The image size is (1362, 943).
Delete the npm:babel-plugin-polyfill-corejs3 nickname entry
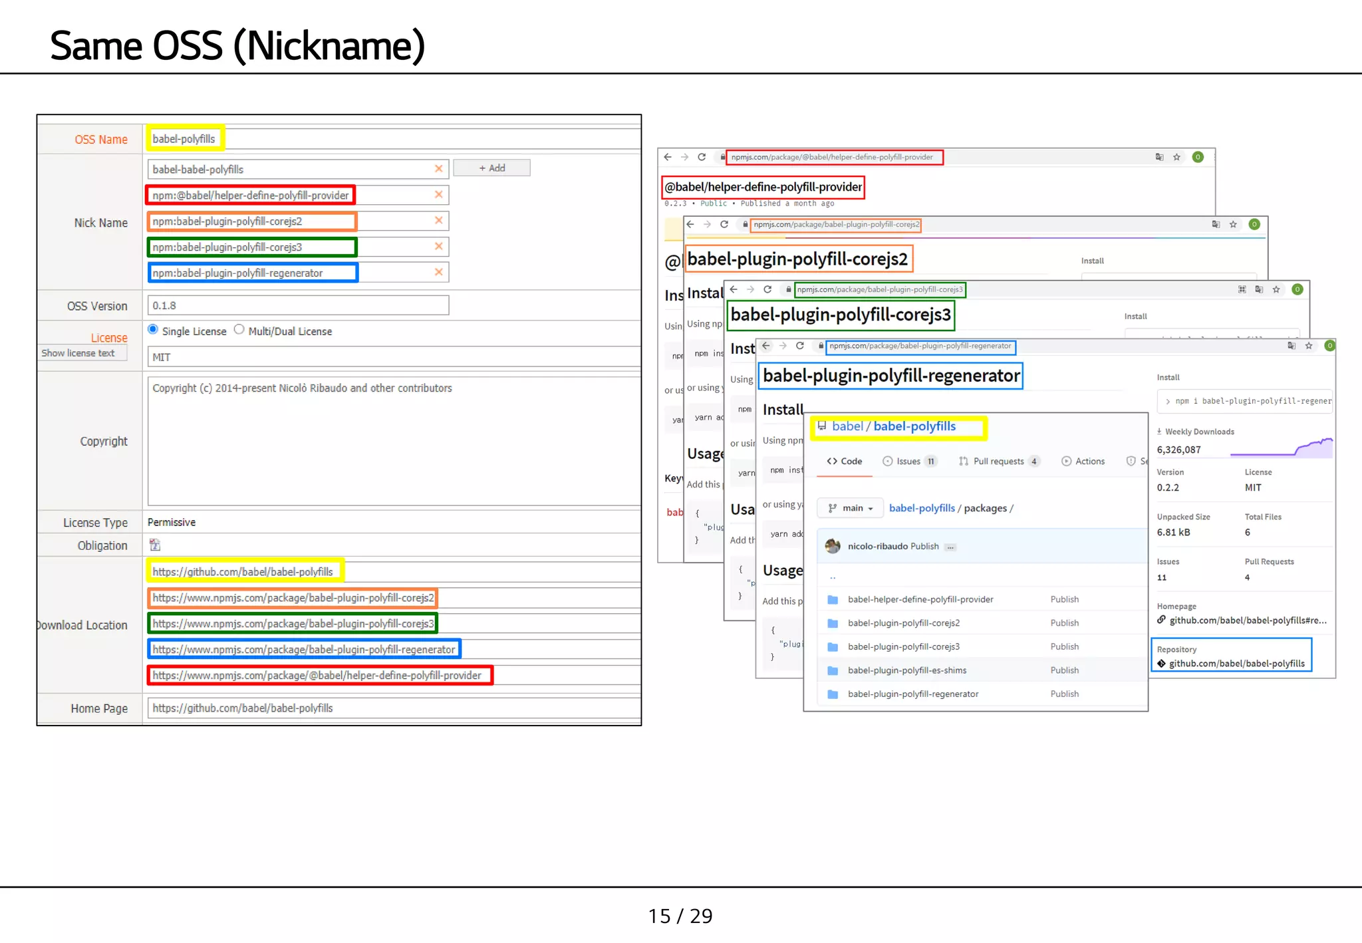[438, 247]
